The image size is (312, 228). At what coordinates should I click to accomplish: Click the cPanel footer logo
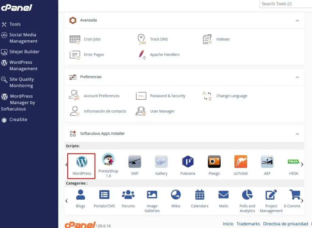(x=80, y=225)
